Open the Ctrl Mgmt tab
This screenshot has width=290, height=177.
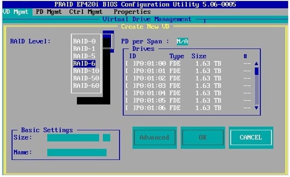(86, 12)
